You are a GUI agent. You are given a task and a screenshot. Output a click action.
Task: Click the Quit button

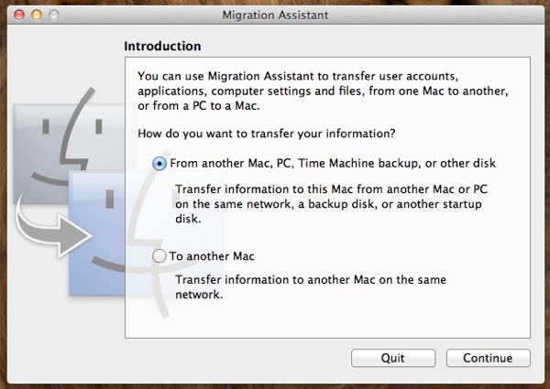point(393,358)
